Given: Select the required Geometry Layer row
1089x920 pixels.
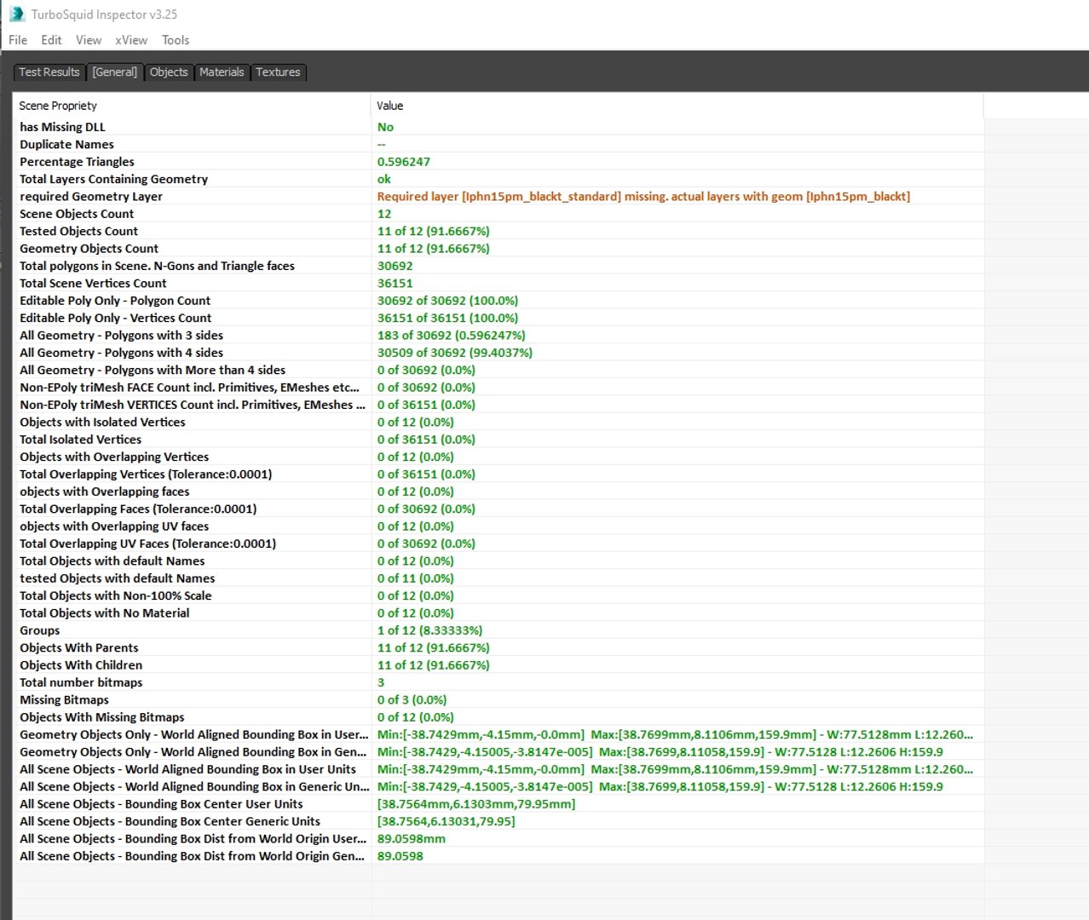Looking at the screenshot, I should point(498,197).
